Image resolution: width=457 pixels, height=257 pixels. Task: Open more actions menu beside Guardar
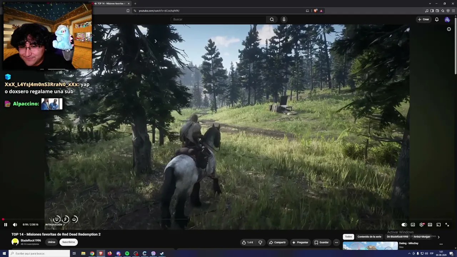(336, 242)
